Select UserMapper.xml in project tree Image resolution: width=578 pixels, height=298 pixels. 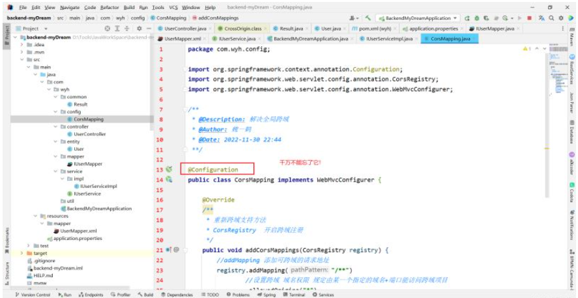(x=78, y=231)
